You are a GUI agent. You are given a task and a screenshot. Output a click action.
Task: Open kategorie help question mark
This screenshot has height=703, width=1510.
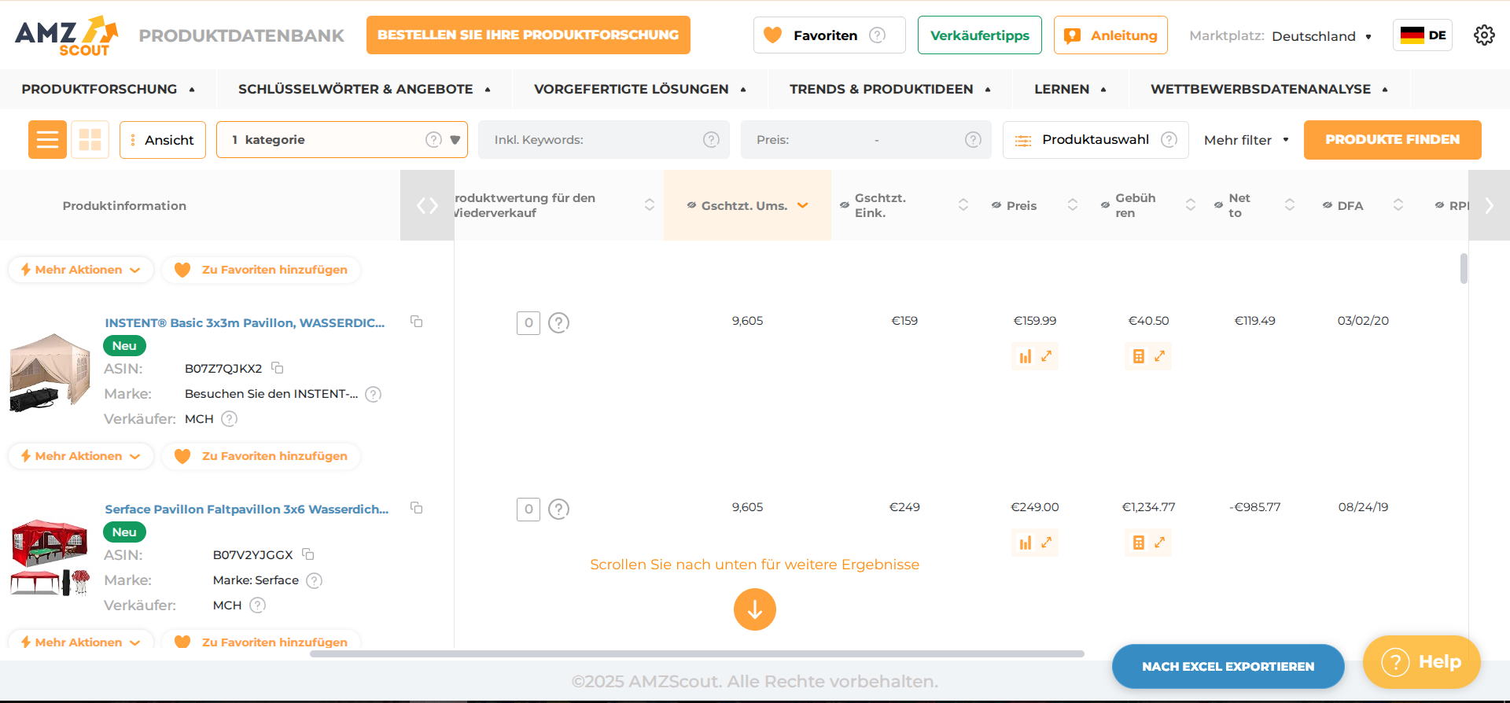coord(433,140)
